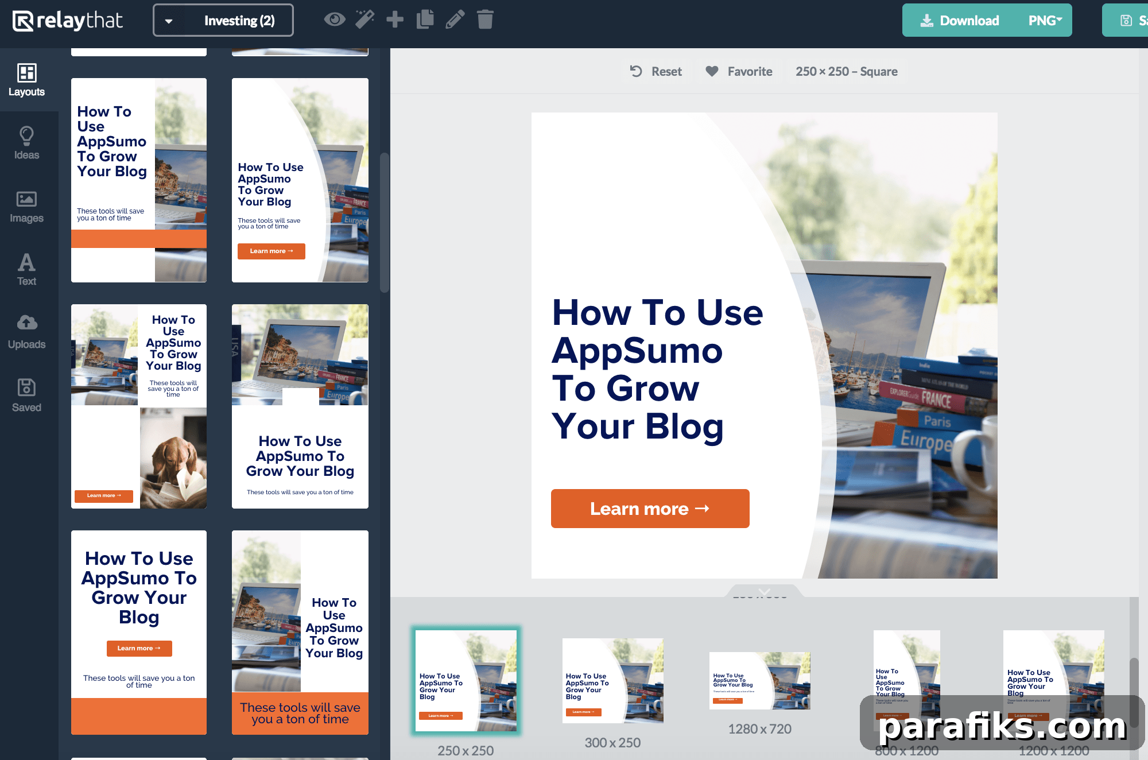Select layout with orange bar under left text

click(139, 180)
